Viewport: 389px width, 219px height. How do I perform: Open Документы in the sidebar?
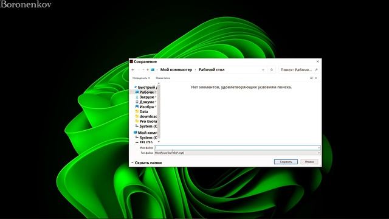click(x=146, y=102)
